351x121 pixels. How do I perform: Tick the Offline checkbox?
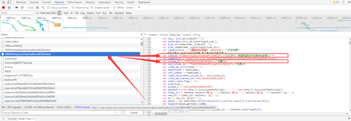click(x=115, y=8)
